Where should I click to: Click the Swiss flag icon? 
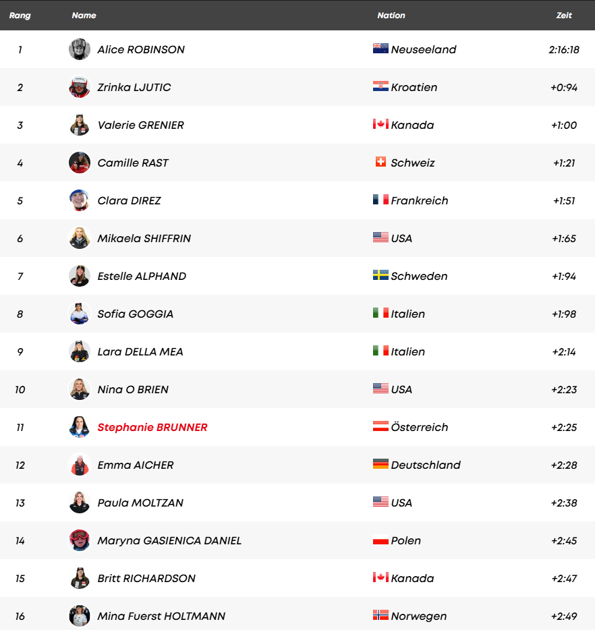(x=380, y=162)
